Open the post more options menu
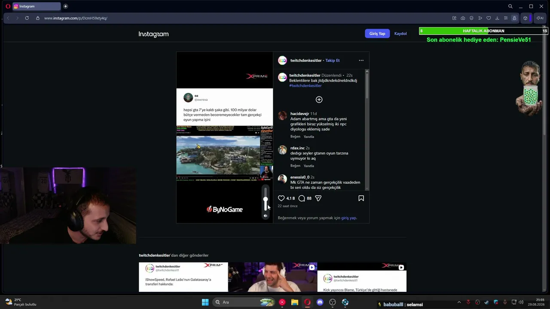The width and height of the screenshot is (550, 309). pyautogui.click(x=361, y=61)
